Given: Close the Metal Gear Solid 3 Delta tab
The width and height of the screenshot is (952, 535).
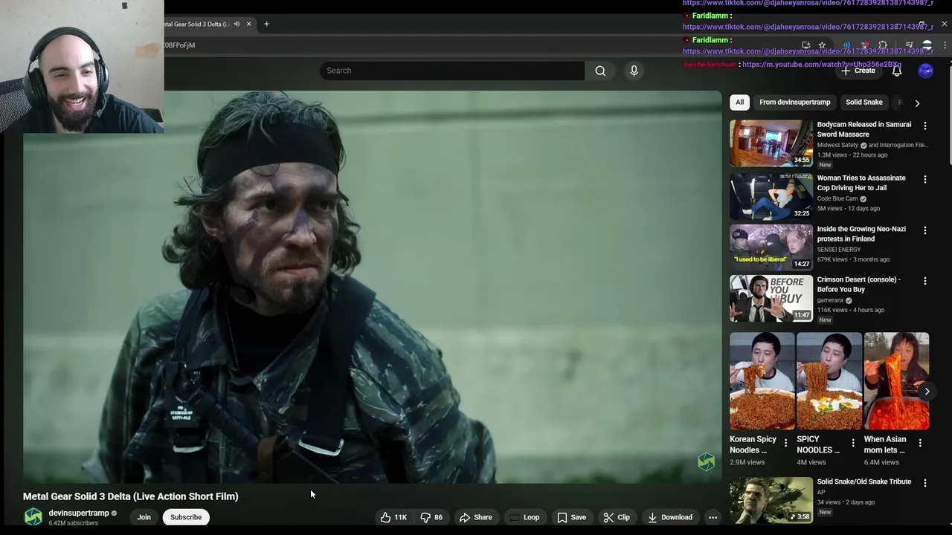Looking at the screenshot, I should pyautogui.click(x=248, y=24).
